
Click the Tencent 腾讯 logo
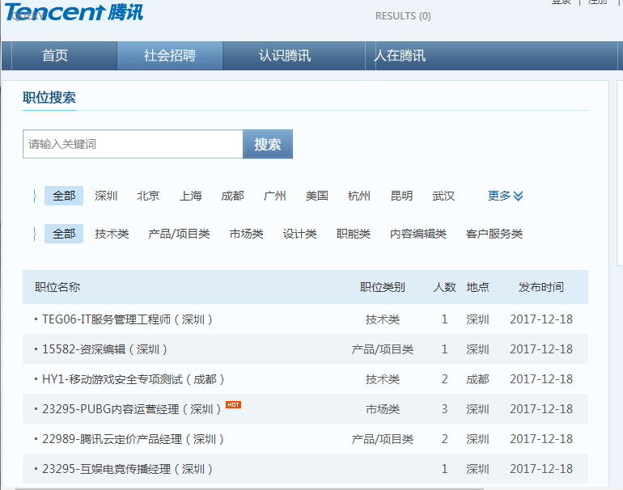point(74,12)
